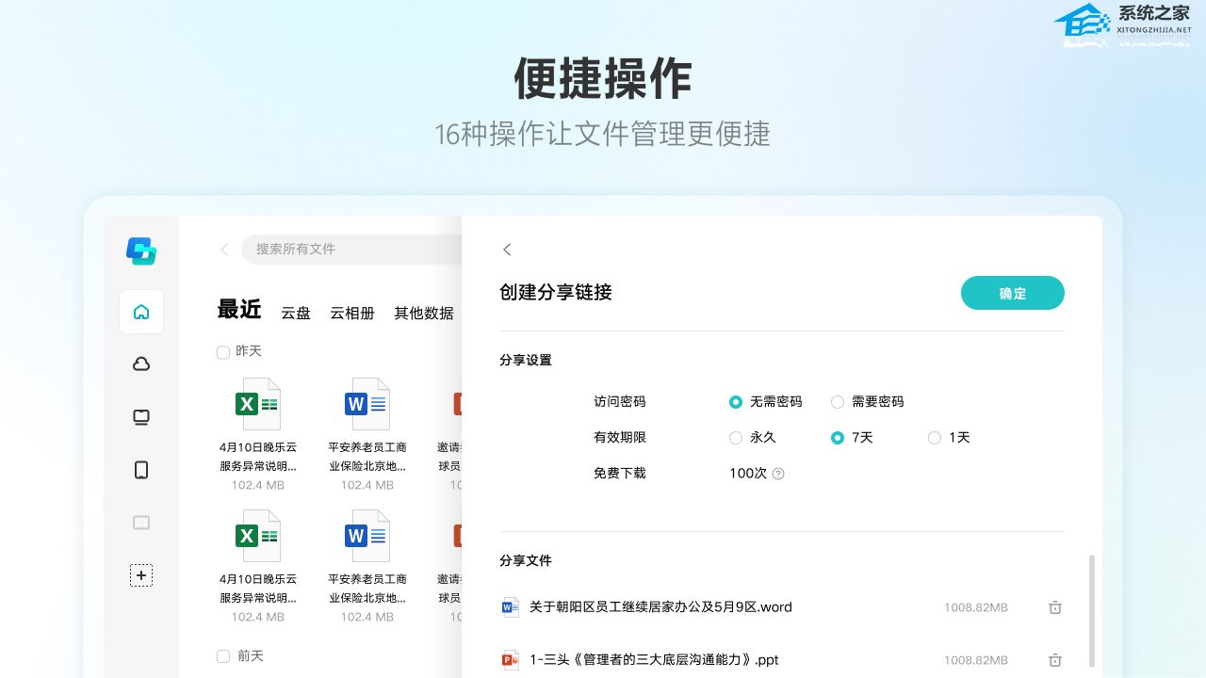The image size is (1206, 678).
Task: Choose 7天 validity period
Action: [x=838, y=438]
